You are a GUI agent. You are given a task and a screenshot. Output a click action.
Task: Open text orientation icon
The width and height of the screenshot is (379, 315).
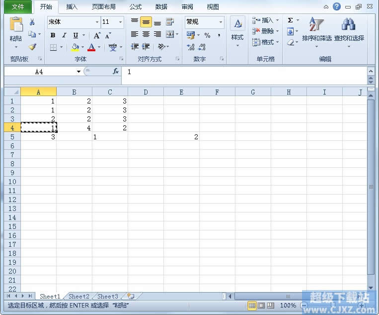pos(161,46)
